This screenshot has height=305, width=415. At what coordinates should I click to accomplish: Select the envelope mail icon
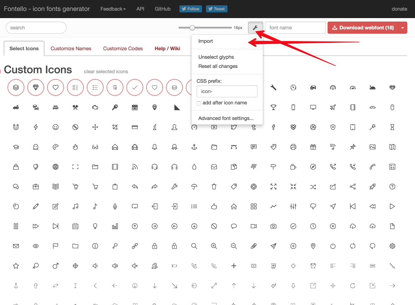16,246
